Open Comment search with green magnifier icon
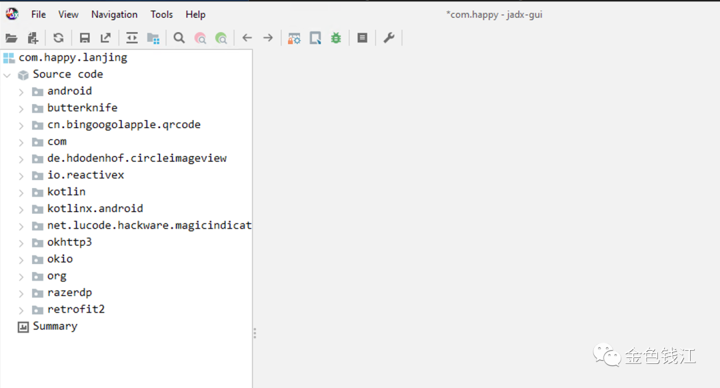 [x=221, y=38]
